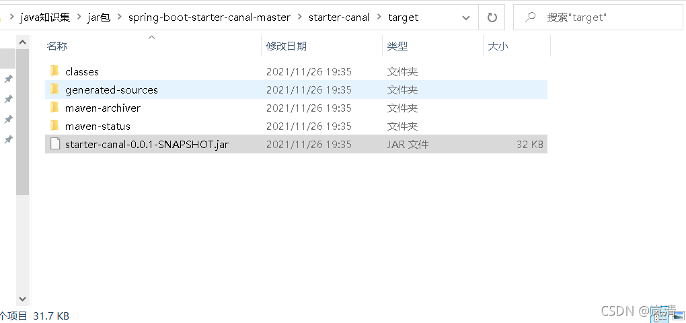Screen dimensions: 686x323
Task: Expand the chevron after jar包 in breadcrumb
Action: (x=120, y=17)
